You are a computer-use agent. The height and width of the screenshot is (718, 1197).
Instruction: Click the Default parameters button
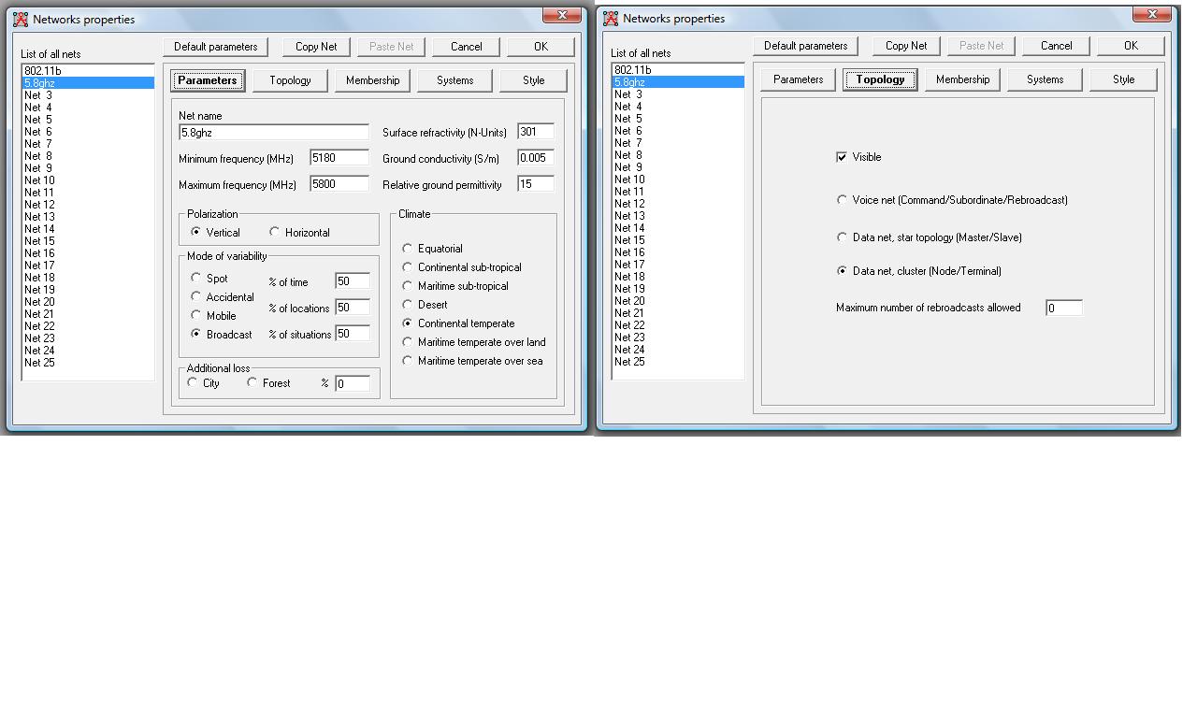[215, 46]
